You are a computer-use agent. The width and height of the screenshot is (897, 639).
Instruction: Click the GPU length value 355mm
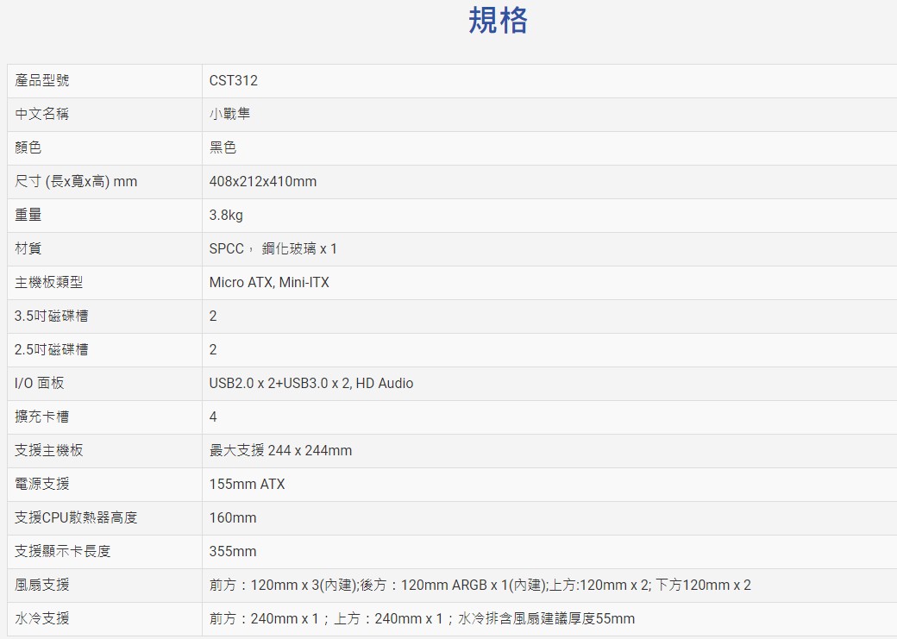coord(233,552)
